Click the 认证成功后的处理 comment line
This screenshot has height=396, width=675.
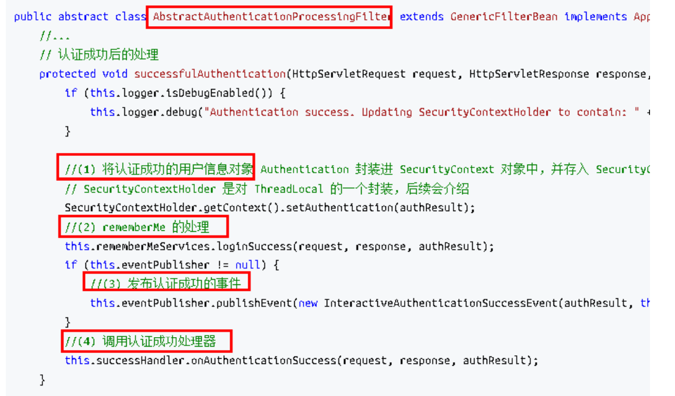pos(99,55)
